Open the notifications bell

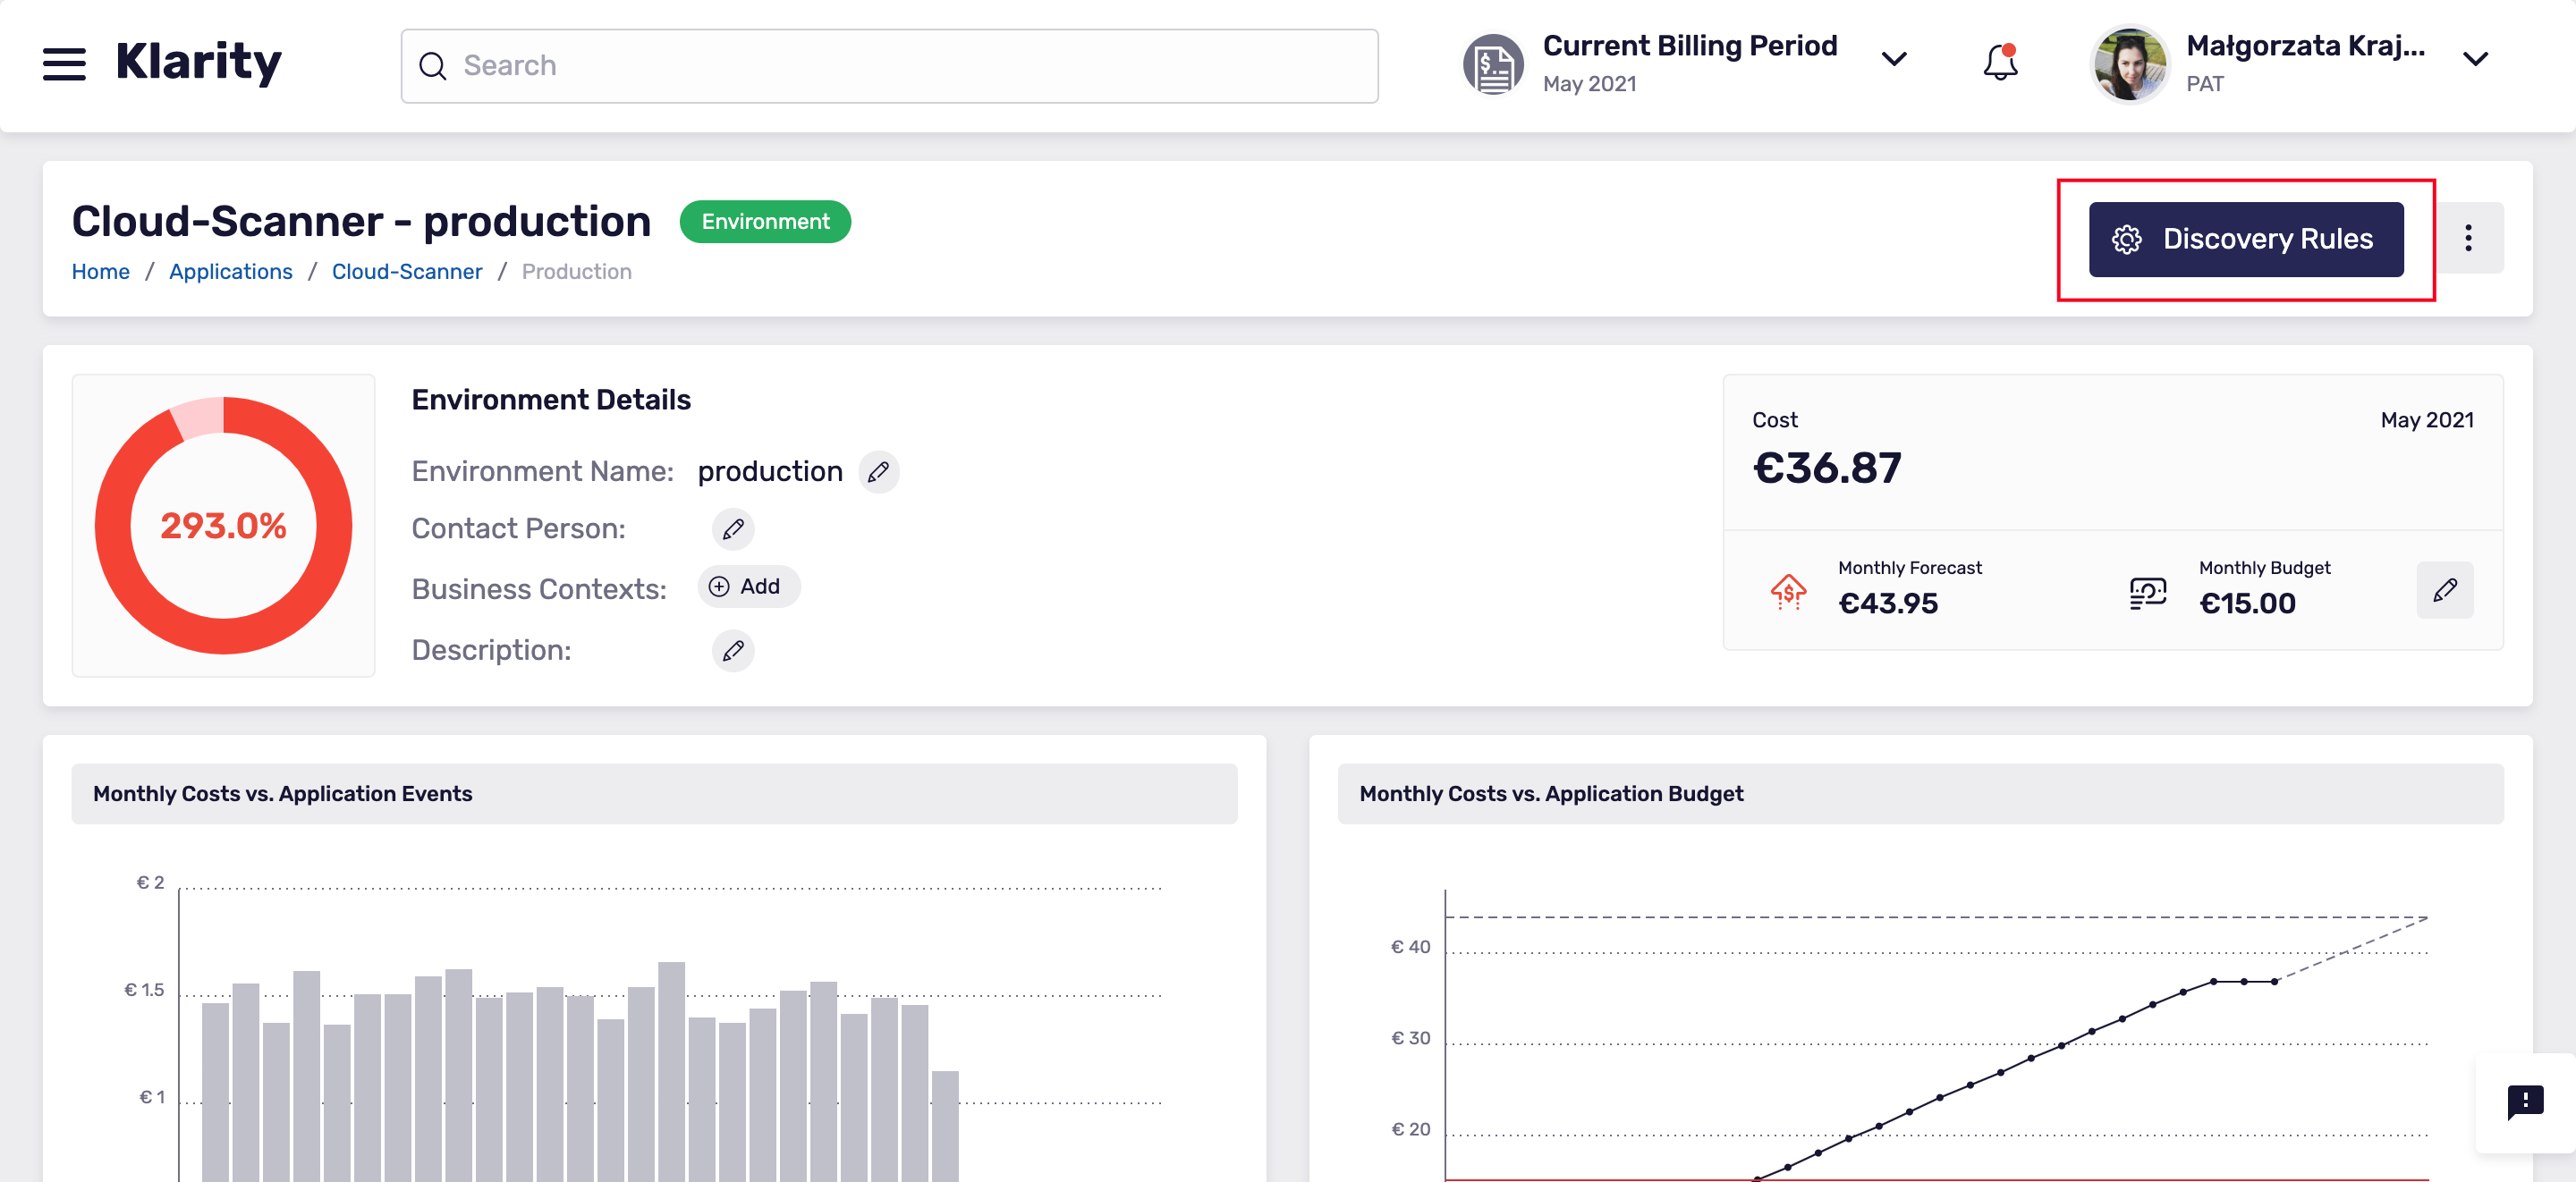click(x=2000, y=62)
